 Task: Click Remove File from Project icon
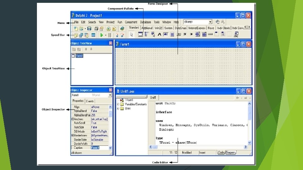click(x=114, y=29)
